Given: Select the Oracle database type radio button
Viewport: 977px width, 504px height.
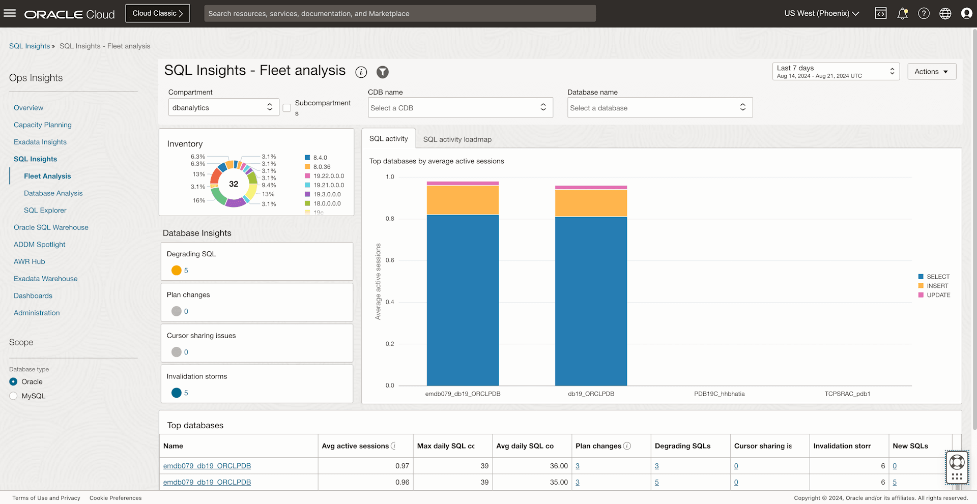Looking at the screenshot, I should pos(13,381).
